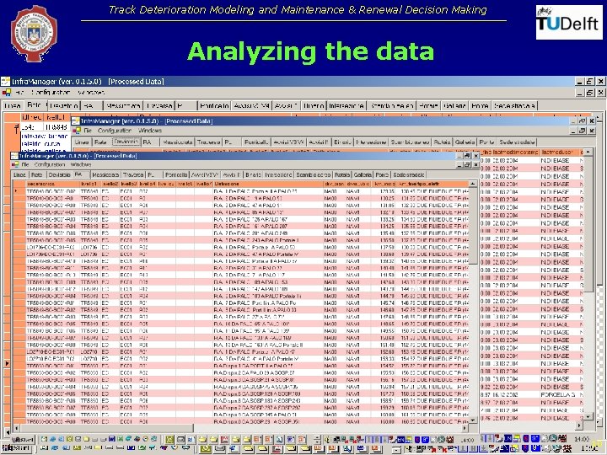Click the middle window's vertical scrollbar up arrow
Viewport: 607px width, 455px height.
[588, 152]
